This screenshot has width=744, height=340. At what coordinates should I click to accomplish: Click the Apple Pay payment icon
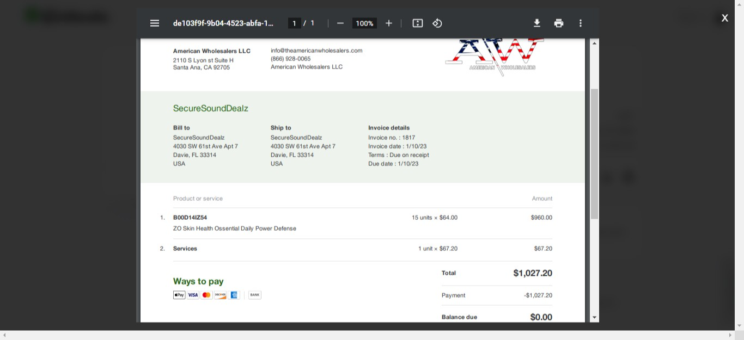point(179,295)
